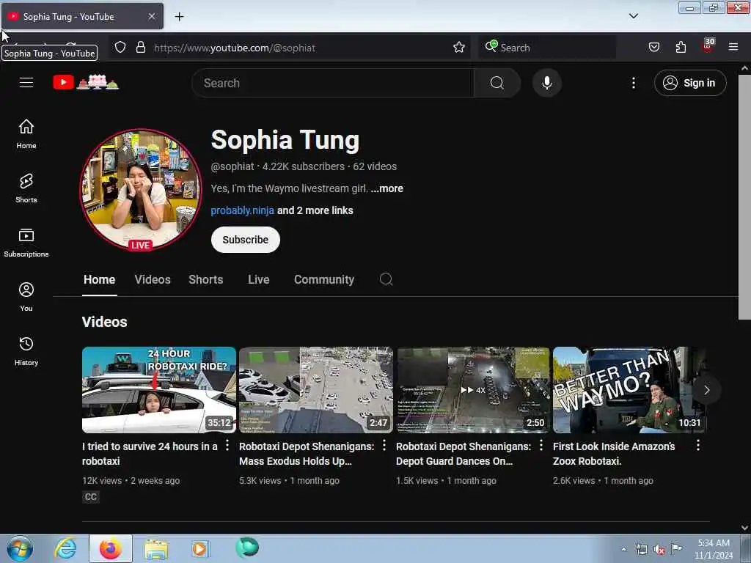Click the page vertical scrollbar thumb
751x563 pixels.
coord(744,196)
